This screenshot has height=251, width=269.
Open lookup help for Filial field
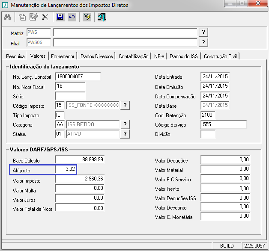pyautogui.click(x=204, y=42)
